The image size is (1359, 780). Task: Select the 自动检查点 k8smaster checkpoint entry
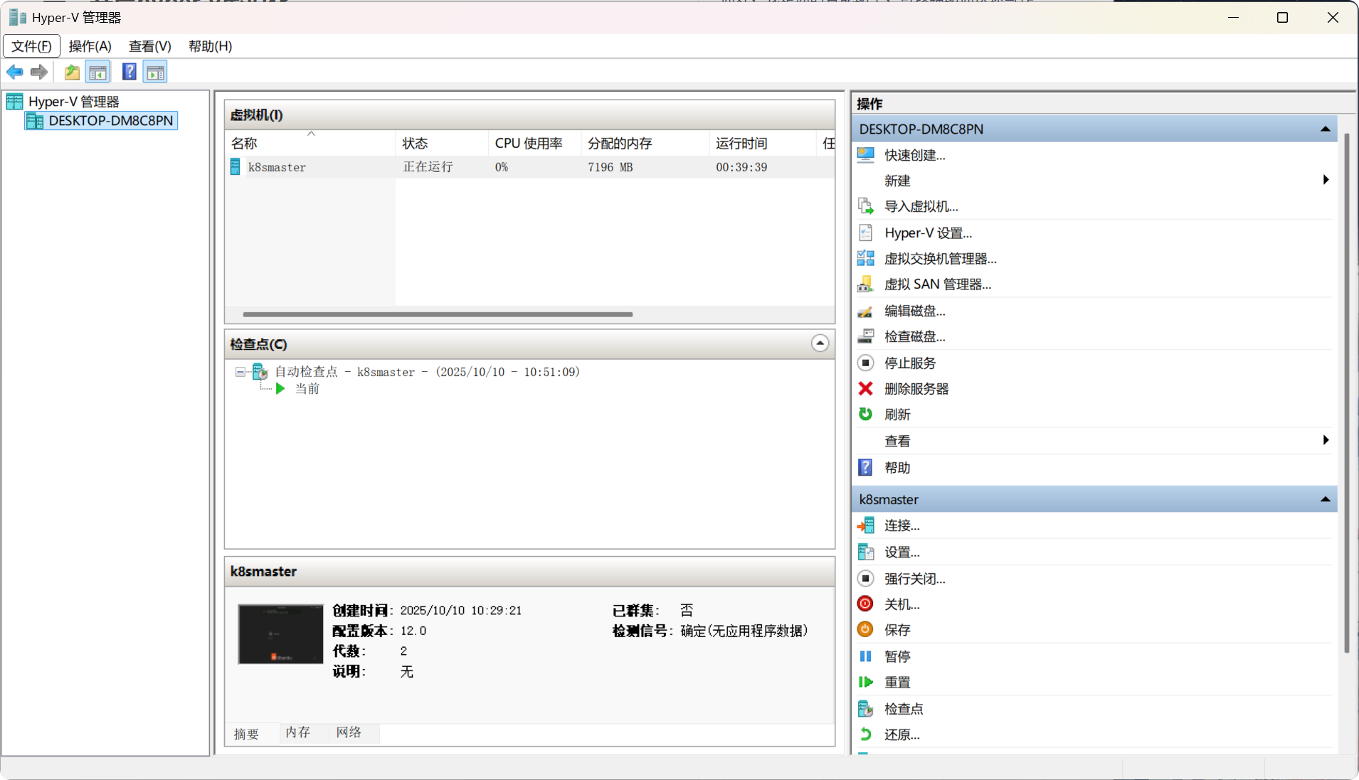click(x=428, y=372)
